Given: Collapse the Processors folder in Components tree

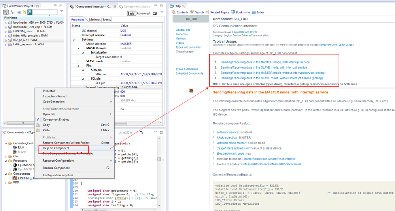Looking at the screenshot, I should point(6,161).
